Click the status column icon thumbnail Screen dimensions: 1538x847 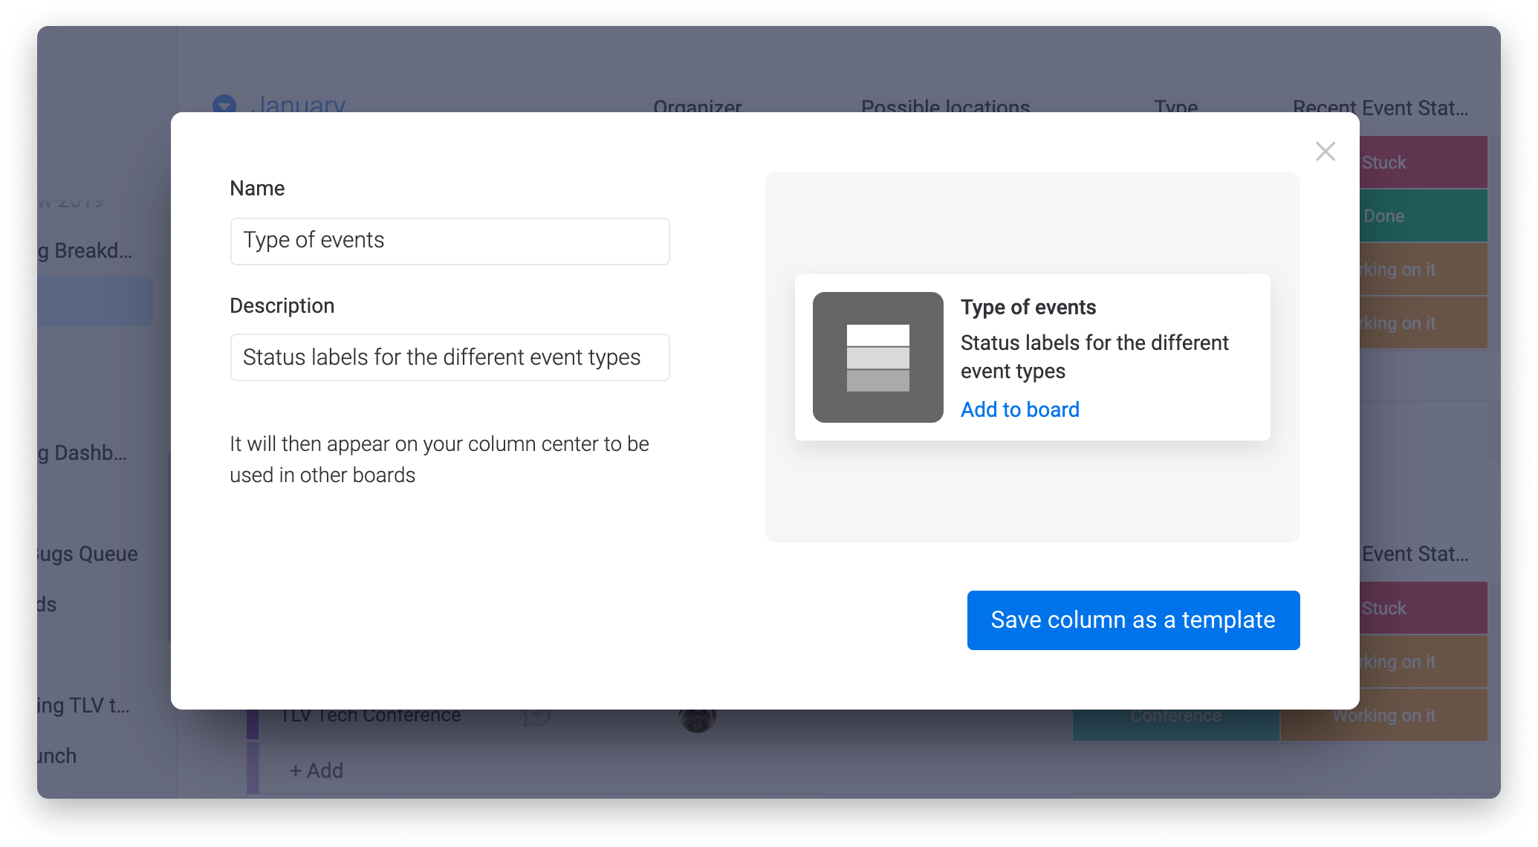click(877, 357)
